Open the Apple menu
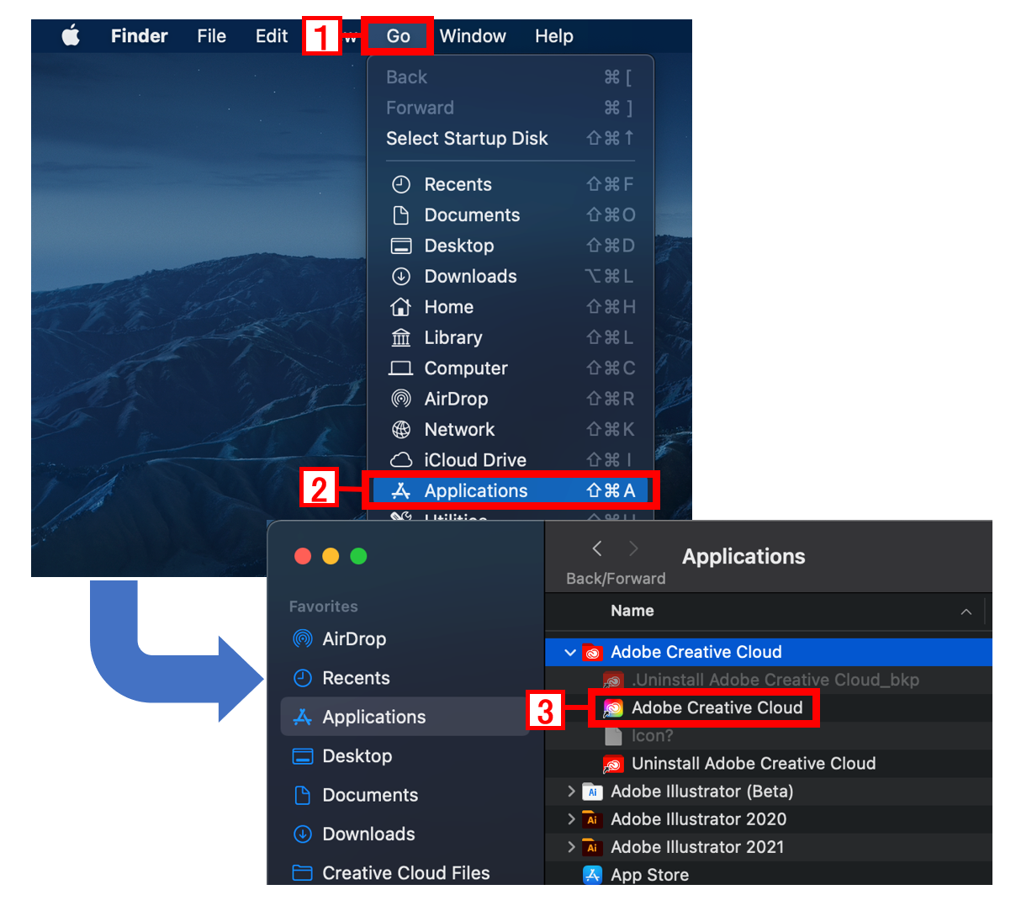The height and width of the screenshot is (911, 1016). click(x=71, y=36)
